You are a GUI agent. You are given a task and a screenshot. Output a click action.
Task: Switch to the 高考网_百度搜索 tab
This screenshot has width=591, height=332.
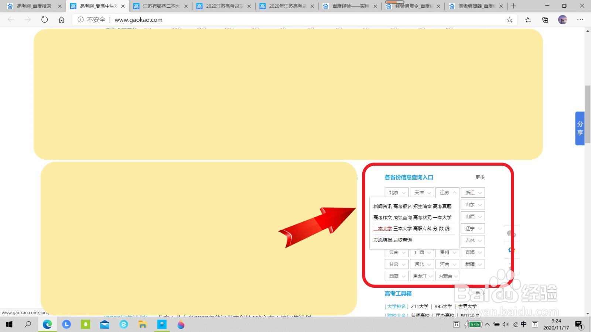[x=34, y=6]
